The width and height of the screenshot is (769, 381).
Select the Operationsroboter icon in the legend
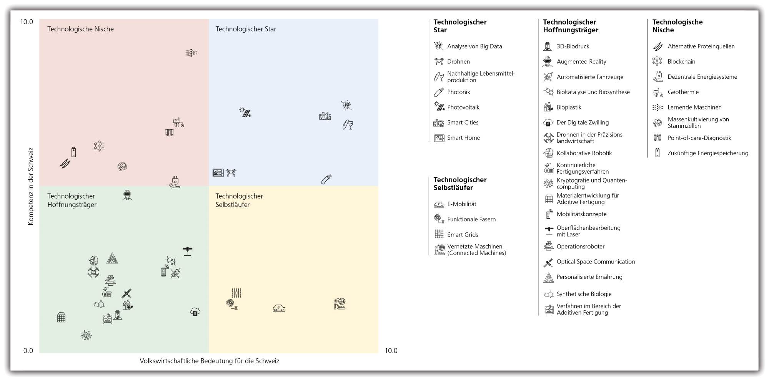549,247
